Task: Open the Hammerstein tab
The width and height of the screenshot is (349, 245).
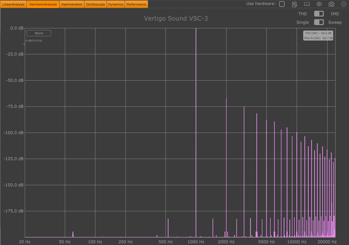Action: pos(72,4)
